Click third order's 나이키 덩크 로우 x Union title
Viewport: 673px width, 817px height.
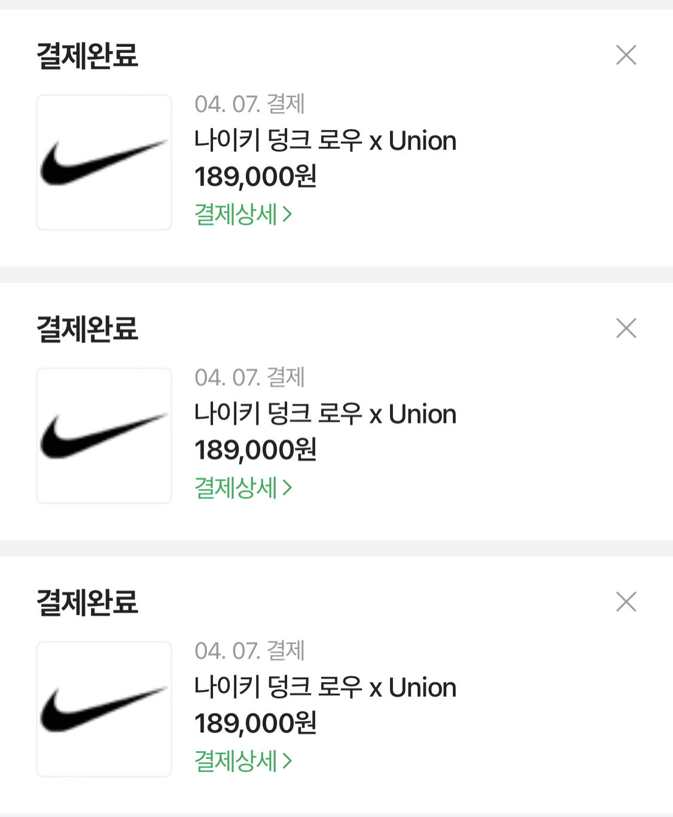click(x=325, y=687)
